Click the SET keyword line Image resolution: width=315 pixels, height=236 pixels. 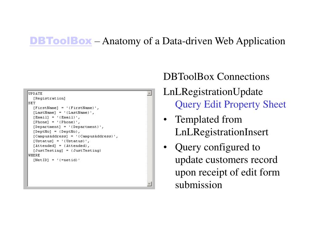coord(32,103)
